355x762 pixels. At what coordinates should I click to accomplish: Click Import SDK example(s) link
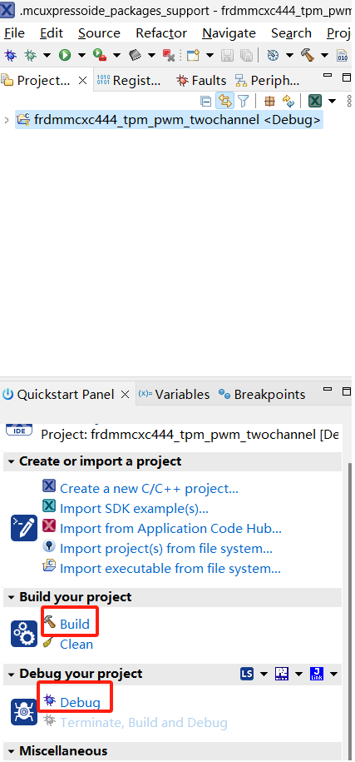pyautogui.click(x=134, y=508)
